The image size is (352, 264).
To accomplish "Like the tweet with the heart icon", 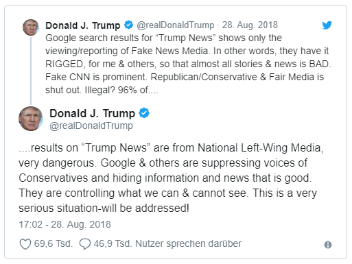I will click(25, 244).
